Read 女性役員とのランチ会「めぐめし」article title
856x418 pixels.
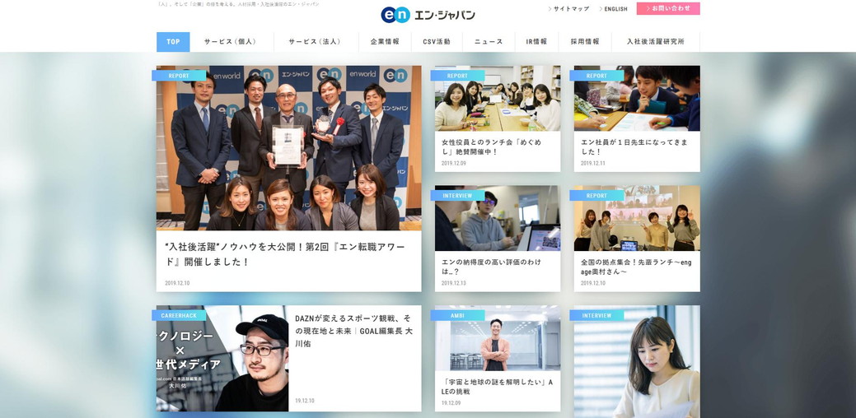pos(491,147)
